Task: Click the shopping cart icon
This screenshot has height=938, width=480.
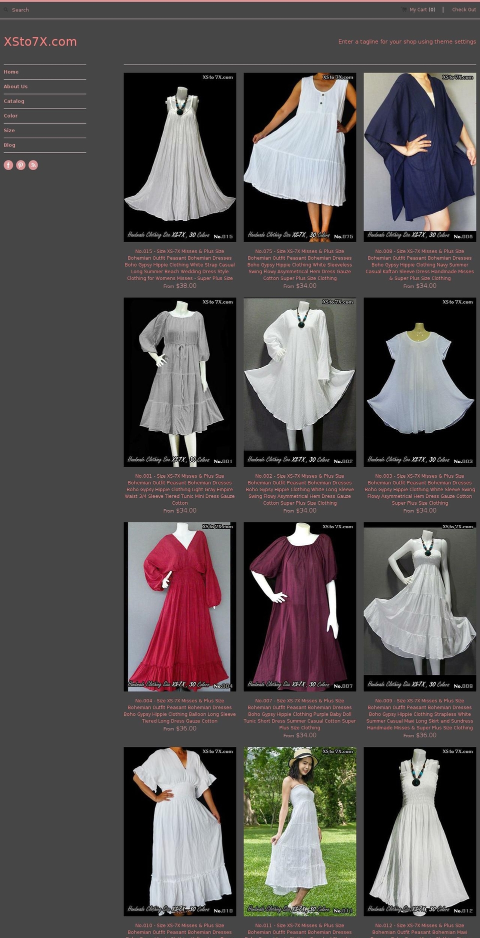Action: tap(404, 10)
